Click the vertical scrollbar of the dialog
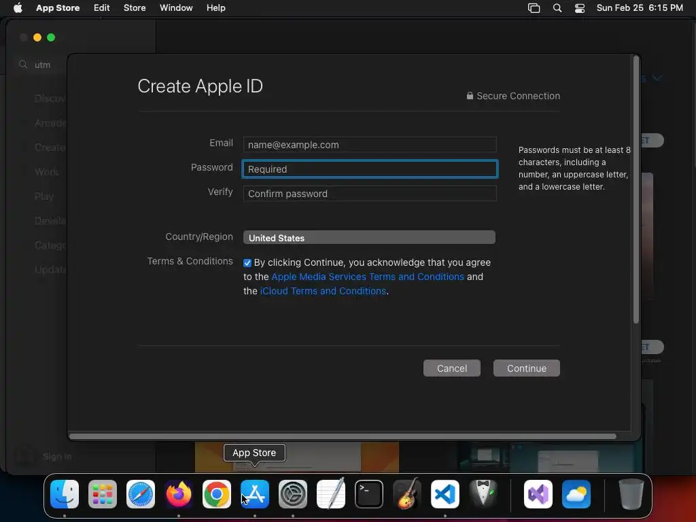Image resolution: width=696 pixels, height=522 pixels. point(636,190)
